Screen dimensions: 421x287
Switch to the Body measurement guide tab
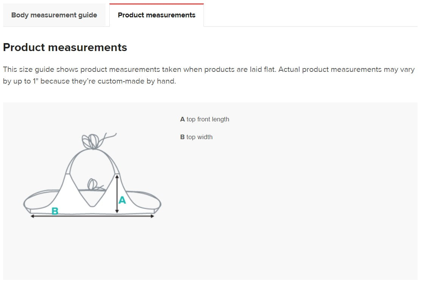coord(54,15)
